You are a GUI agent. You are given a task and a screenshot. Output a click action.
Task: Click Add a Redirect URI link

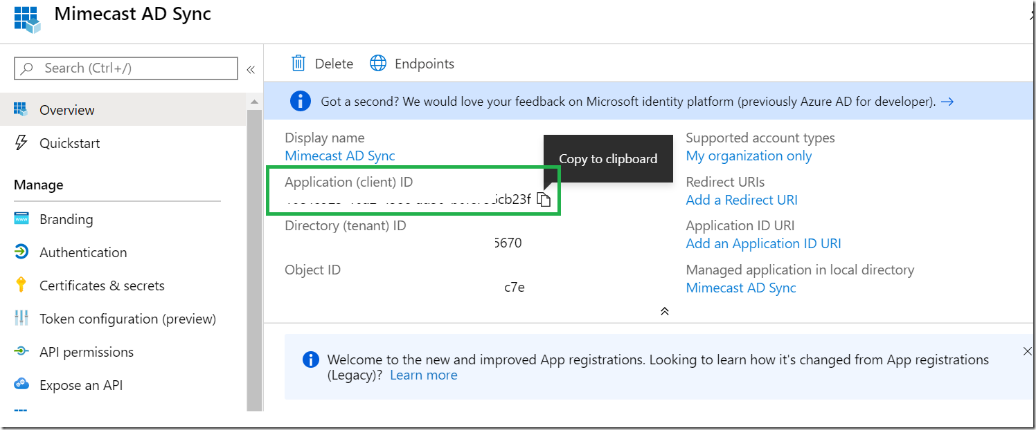point(742,200)
